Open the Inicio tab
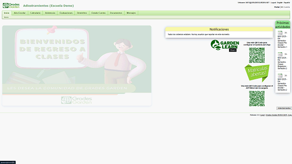Viewport: 292px width, 164px height. (x=7, y=13)
